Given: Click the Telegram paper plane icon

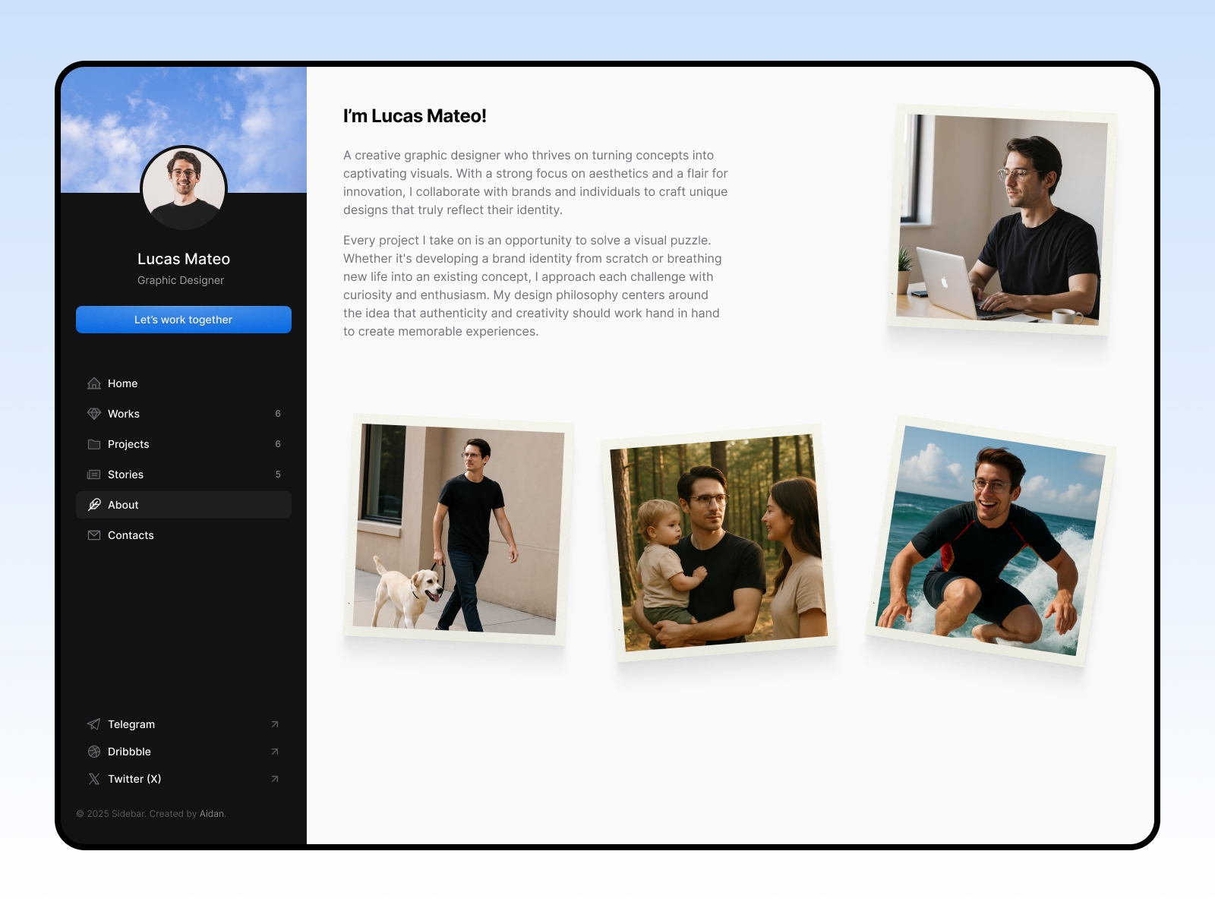Looking at the screenshot, I should click(93, 724).
